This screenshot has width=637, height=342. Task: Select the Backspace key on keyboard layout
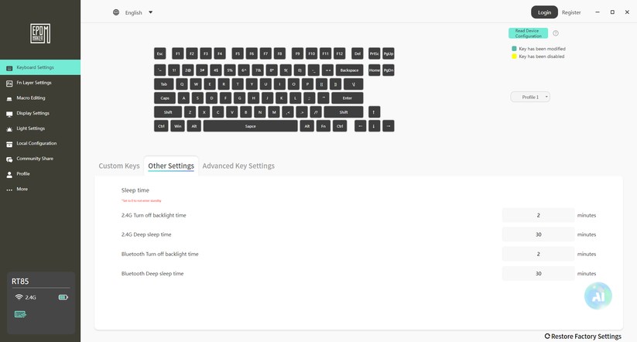tap(349, 70)
